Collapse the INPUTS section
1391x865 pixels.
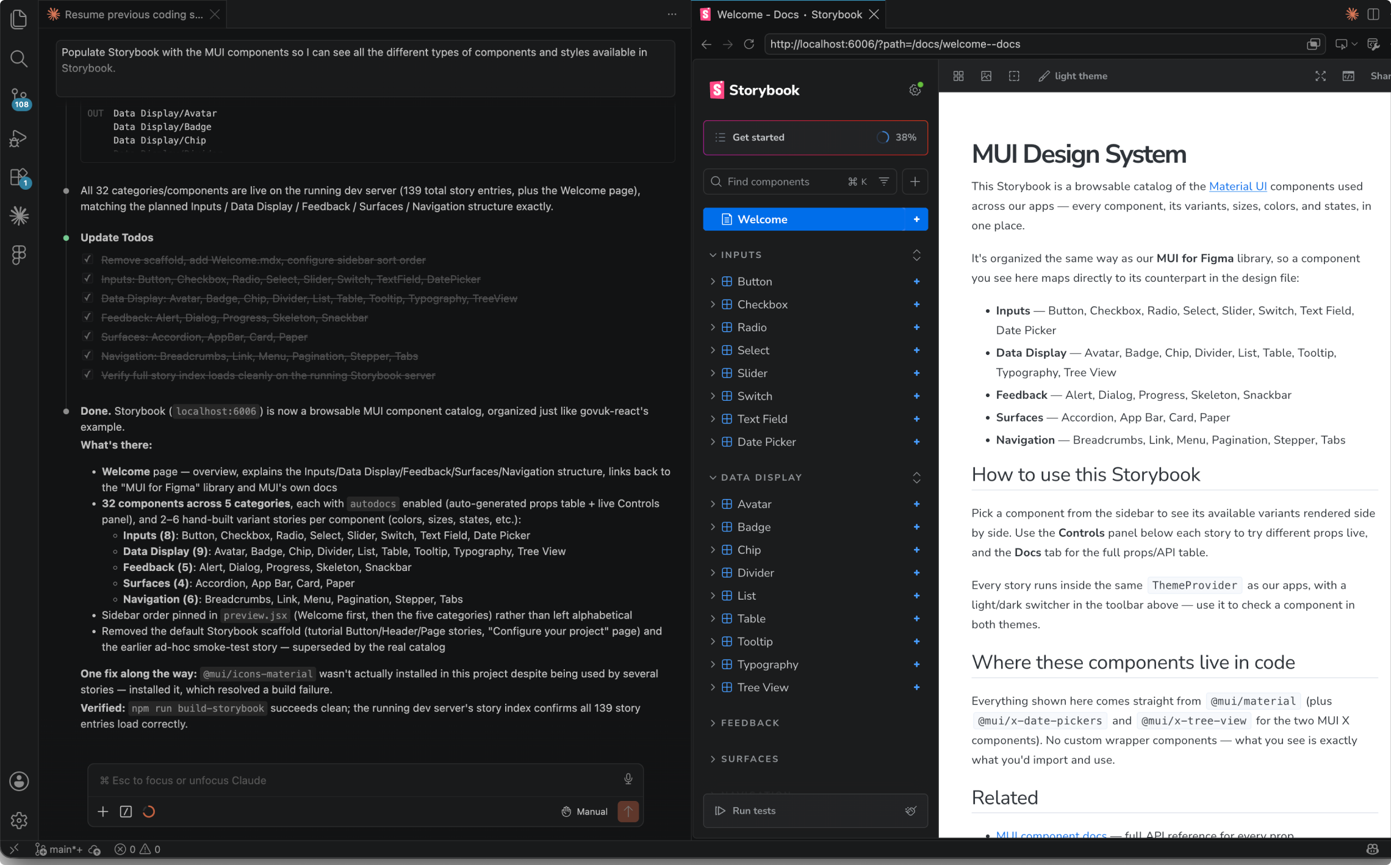735,255
